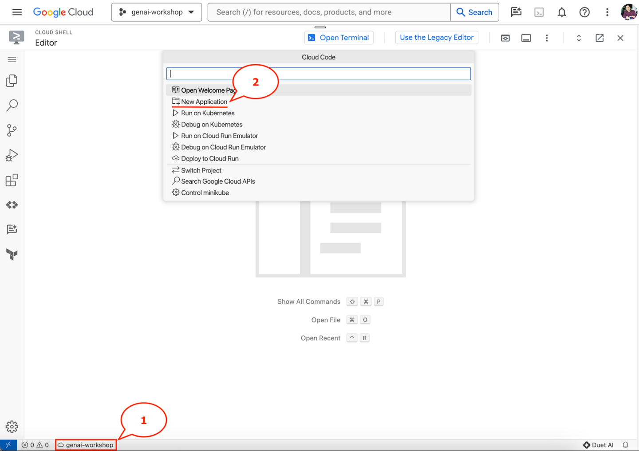639x451 pixels.
Task: Open the HashiCorp Terraform sidebar panel
Action: 12,254
